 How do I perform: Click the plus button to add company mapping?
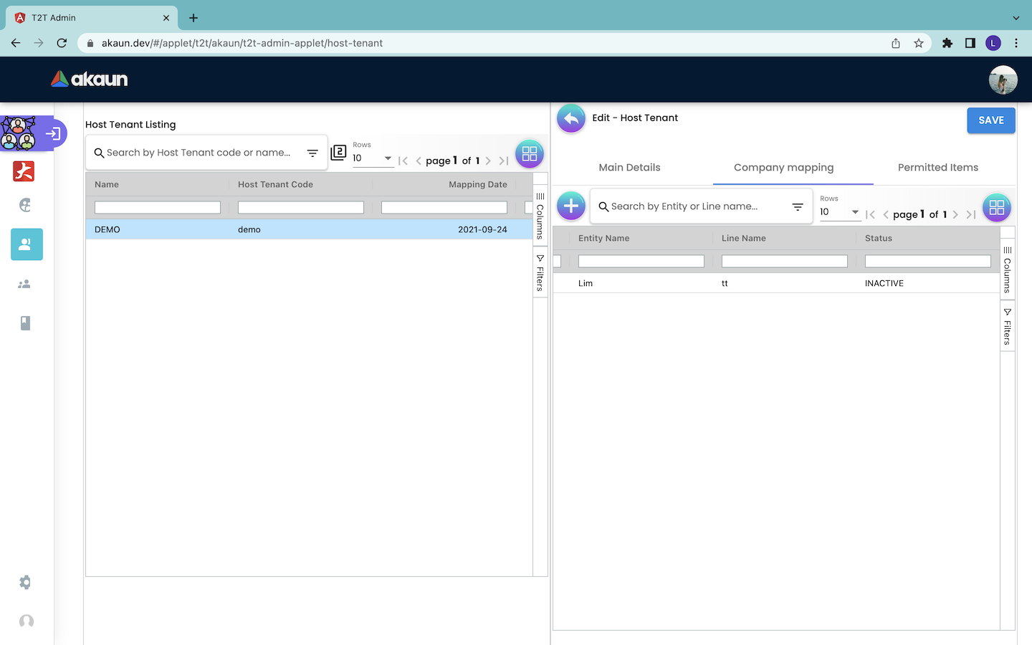pyautogui.click(x=571, y=206)
